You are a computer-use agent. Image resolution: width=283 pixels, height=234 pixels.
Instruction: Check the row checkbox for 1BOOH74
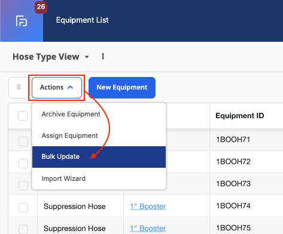point(23,208)
